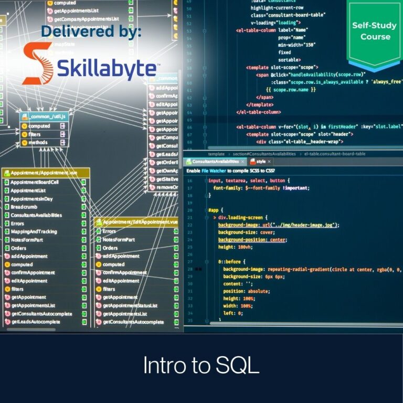
Task: Collapse the &::before fold at line 27
Action: (207, 262)
